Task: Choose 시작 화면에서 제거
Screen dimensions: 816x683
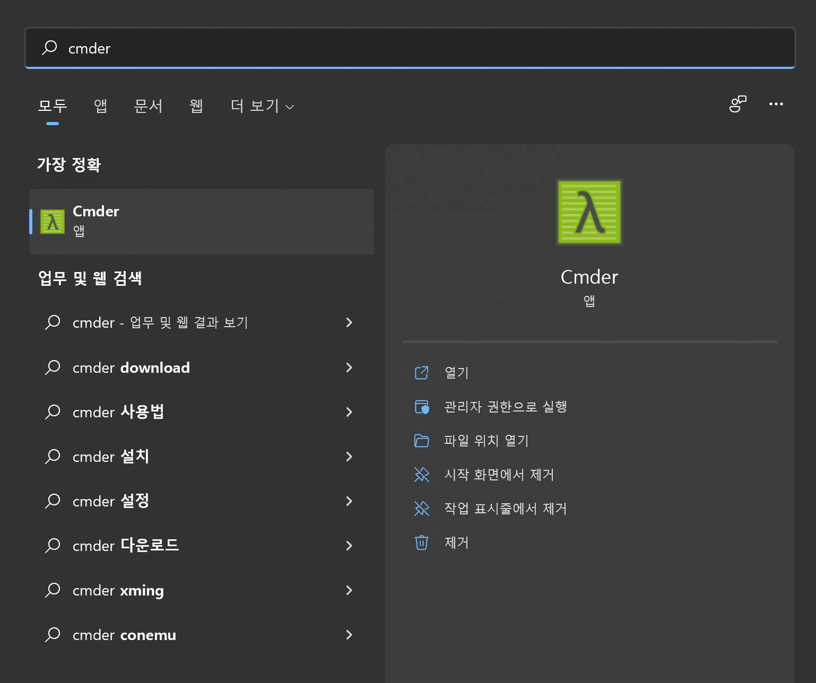Action: (x=499, y=475)
